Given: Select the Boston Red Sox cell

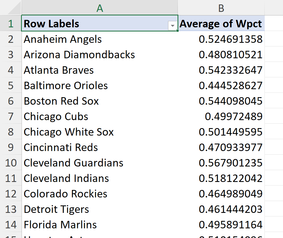Looking at the screenshot, I should [x=61, y=101].
